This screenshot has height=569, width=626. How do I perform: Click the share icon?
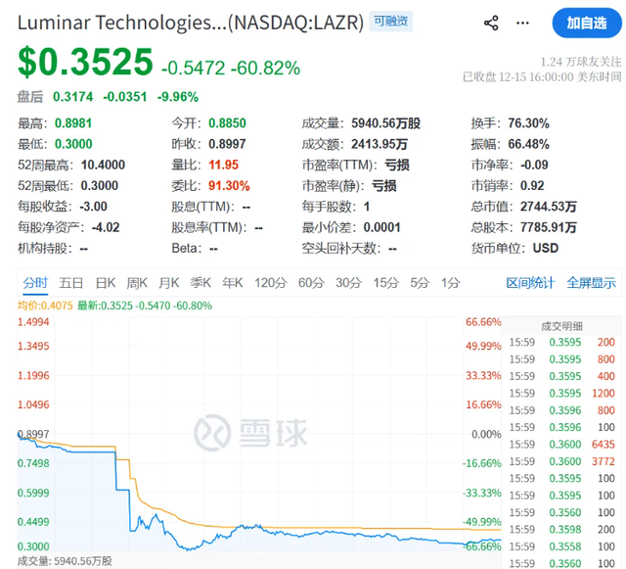coord(492,23)
